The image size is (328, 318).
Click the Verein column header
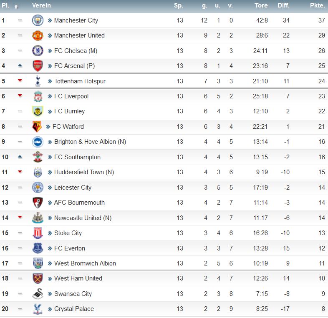41,5
